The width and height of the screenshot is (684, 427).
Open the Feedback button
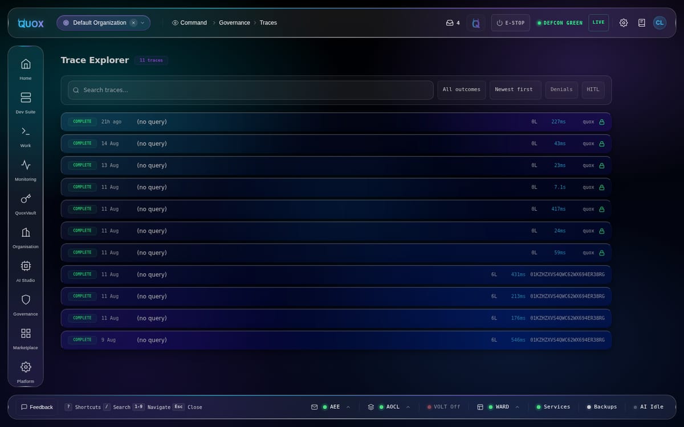click(37, 407)
